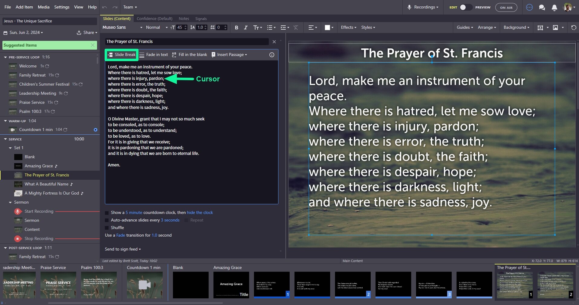Viewport: 579px width, 305px height.
Task: Open the Guides dropdown
Action: (x=465, y=28)
